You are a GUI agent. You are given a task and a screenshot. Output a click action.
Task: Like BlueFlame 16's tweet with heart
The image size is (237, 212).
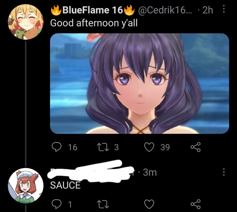[149, 147]
